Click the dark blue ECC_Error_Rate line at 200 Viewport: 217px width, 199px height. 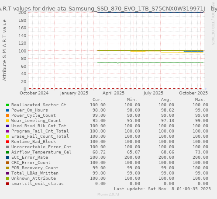[x=150, y=12]
